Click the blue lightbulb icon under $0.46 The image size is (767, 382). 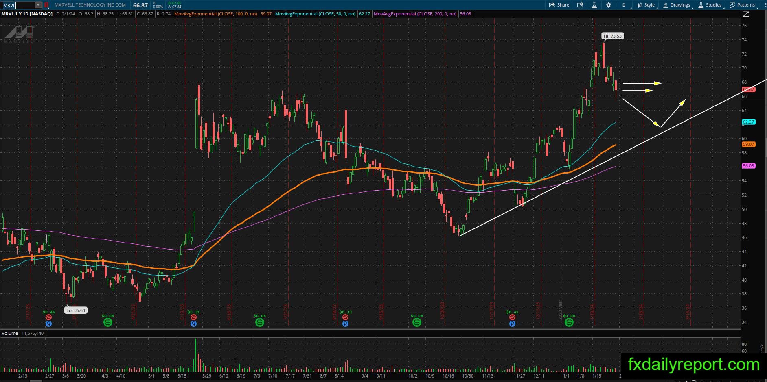[x=49, y=324]
